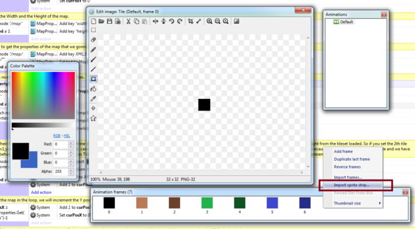
Task: Select the Eraser tool in image editor
Action: pos(93,40)
